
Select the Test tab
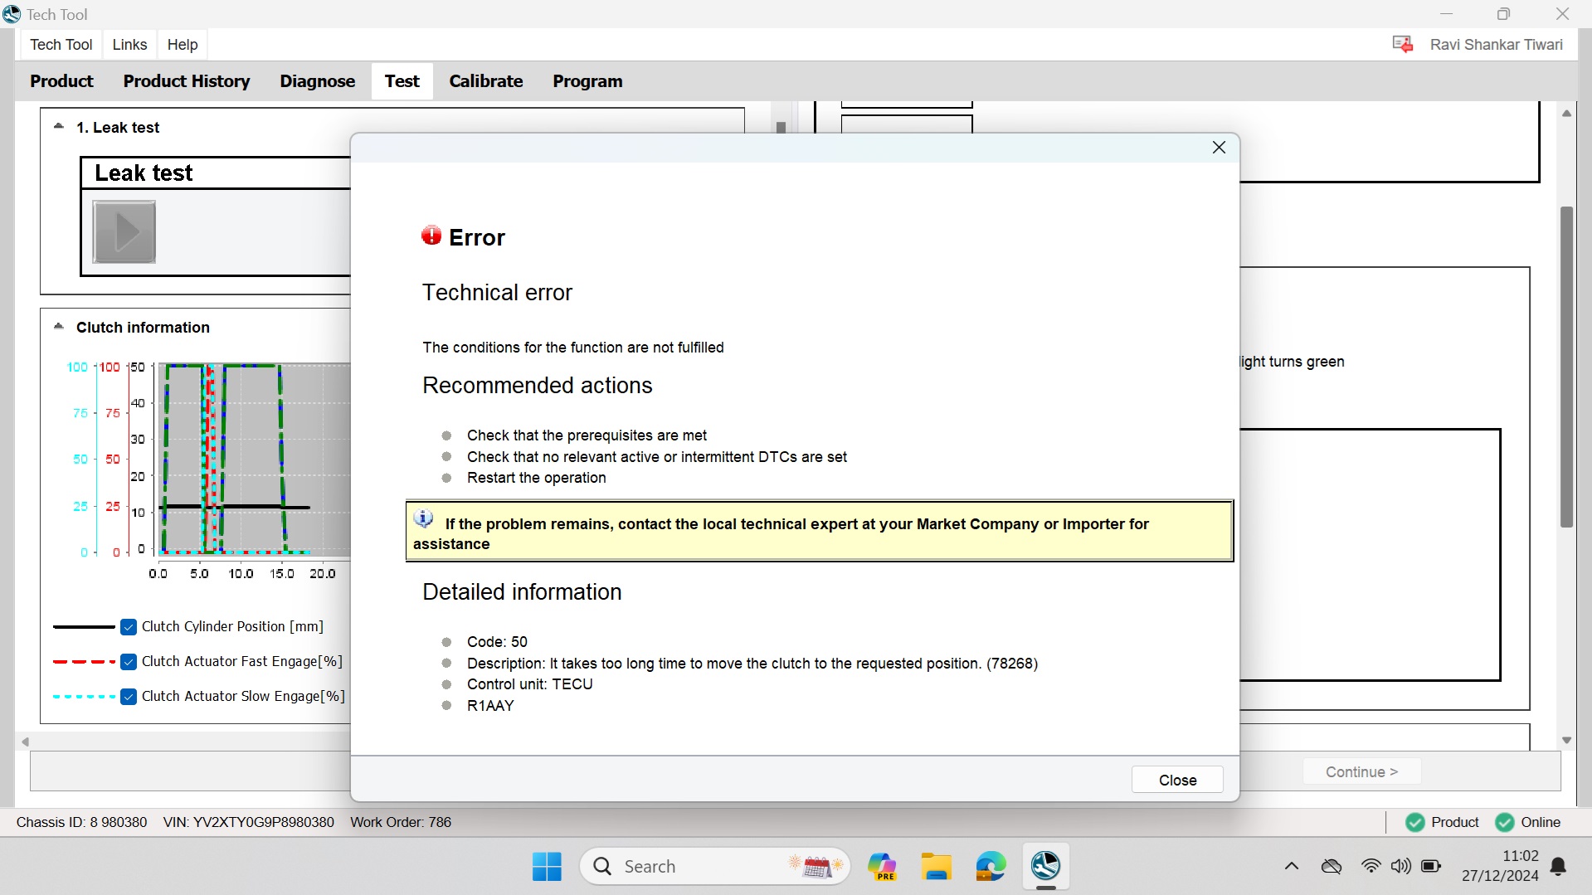[402, 81]
